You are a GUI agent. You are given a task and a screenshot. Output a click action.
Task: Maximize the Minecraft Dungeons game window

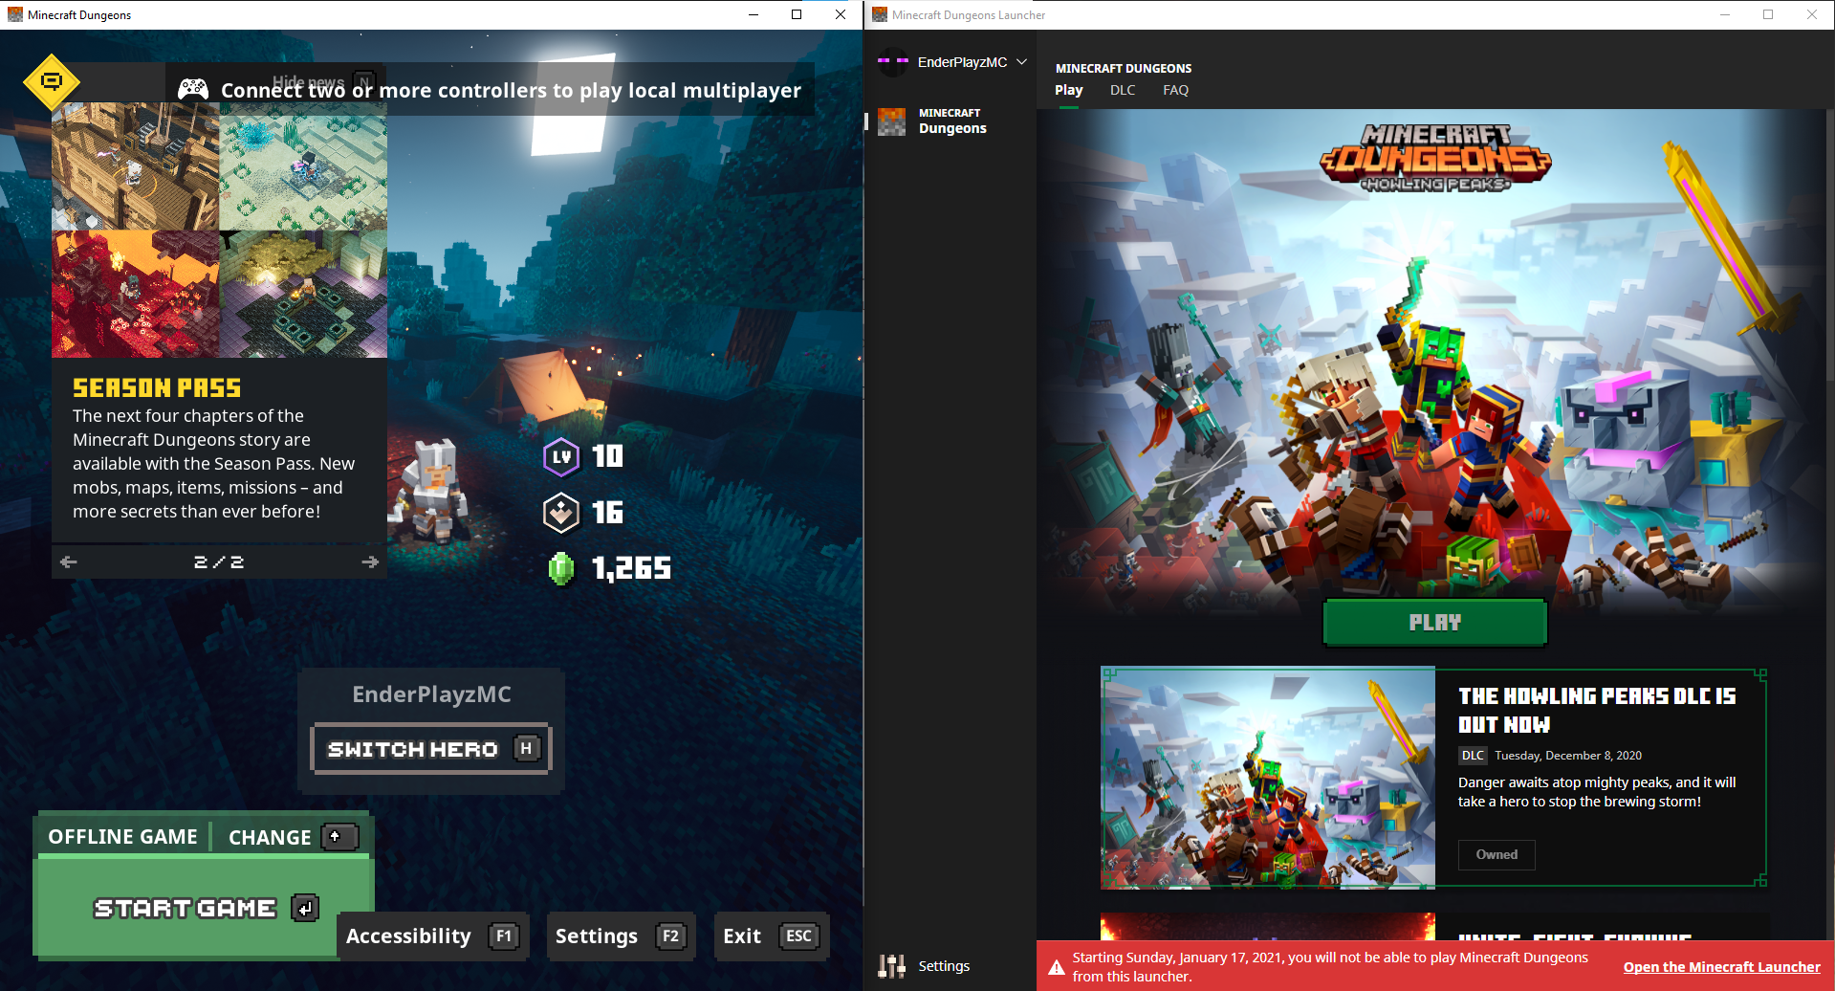(x=797, y=14)
